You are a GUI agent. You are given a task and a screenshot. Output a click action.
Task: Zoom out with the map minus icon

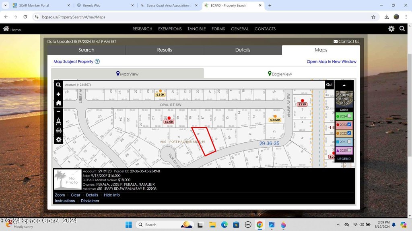pyautogui.click(x=58, y=111)
